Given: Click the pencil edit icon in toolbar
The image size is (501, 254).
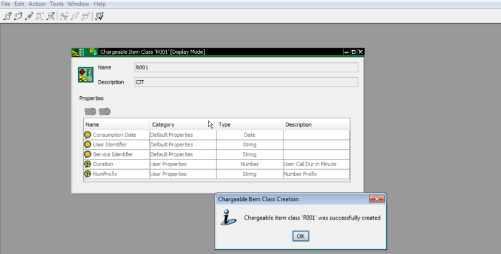Looking at the screenshot, I should 29,16.
